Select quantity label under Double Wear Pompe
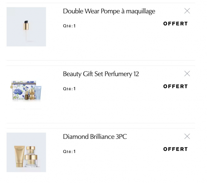Image resolution: width=207 pixels, height=183 pixels. [69, 26]
